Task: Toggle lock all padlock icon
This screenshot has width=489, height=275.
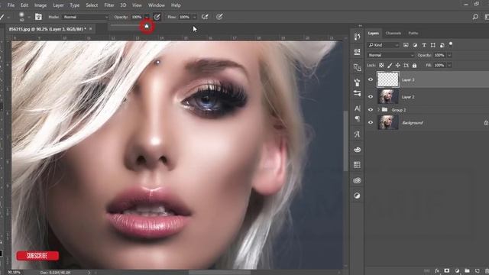Action: tap(414, 65)
